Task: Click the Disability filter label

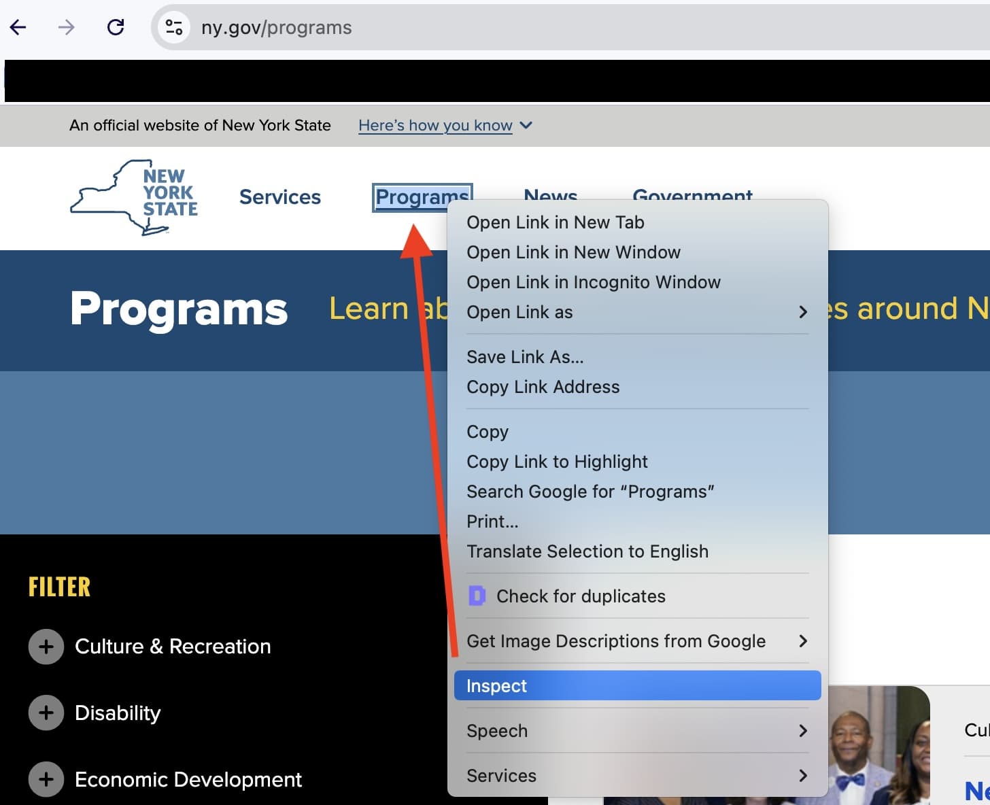Action: (118, 713)
